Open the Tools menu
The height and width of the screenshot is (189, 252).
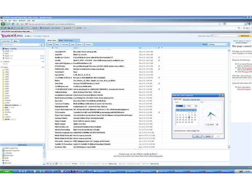click(x=29, y=21)
